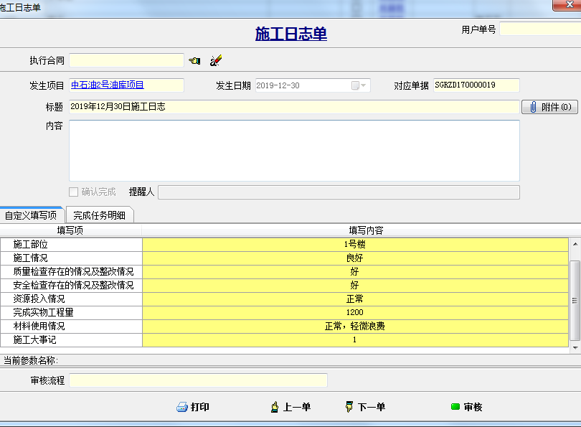This screenshot has width=581, height=427.
Task: Click the 施工日志单 title link
Action: pos(290,34)
